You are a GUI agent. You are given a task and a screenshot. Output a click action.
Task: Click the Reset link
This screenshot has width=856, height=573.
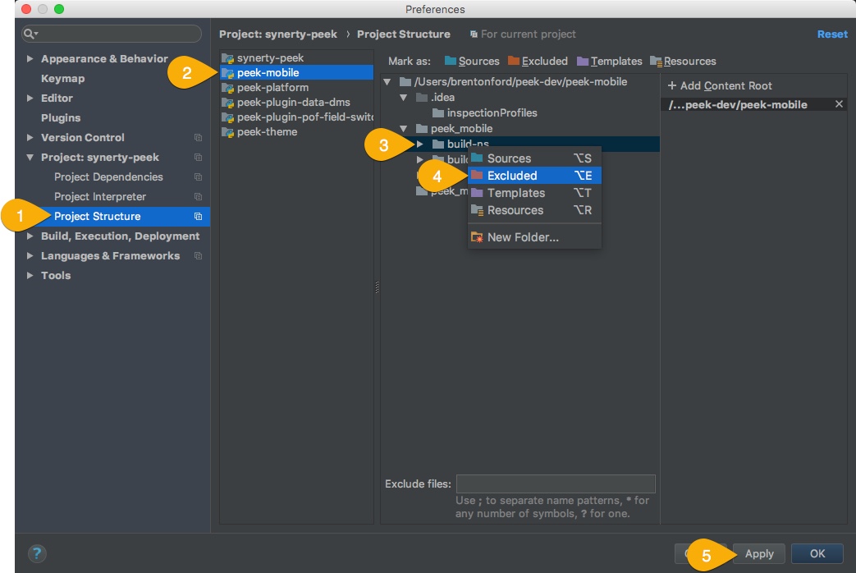(x=832, y=34)
